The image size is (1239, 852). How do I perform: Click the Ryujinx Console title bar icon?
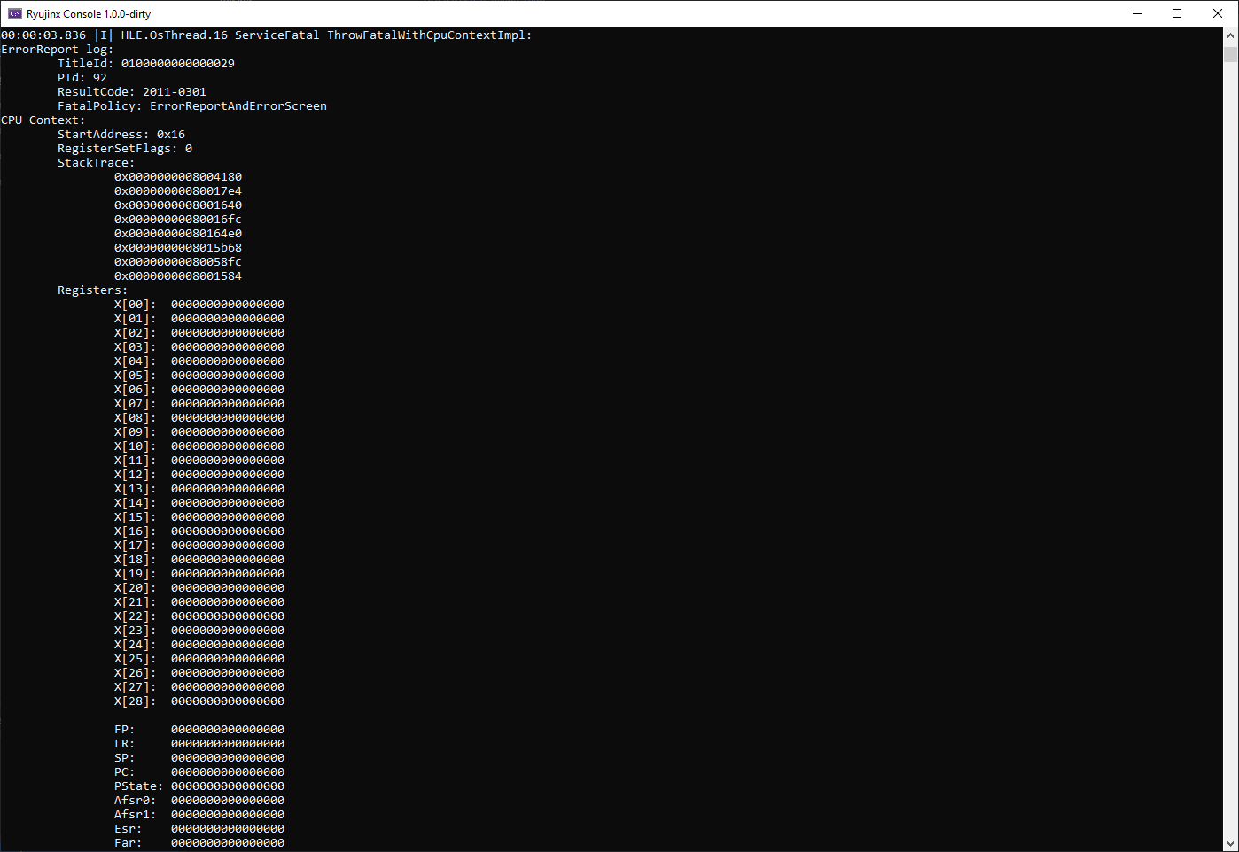pos(15,13)
